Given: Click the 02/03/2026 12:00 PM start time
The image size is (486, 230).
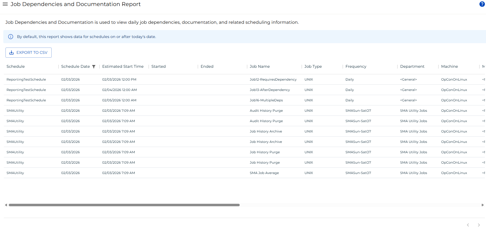Looking at the screenshot, I should point(119,79).
